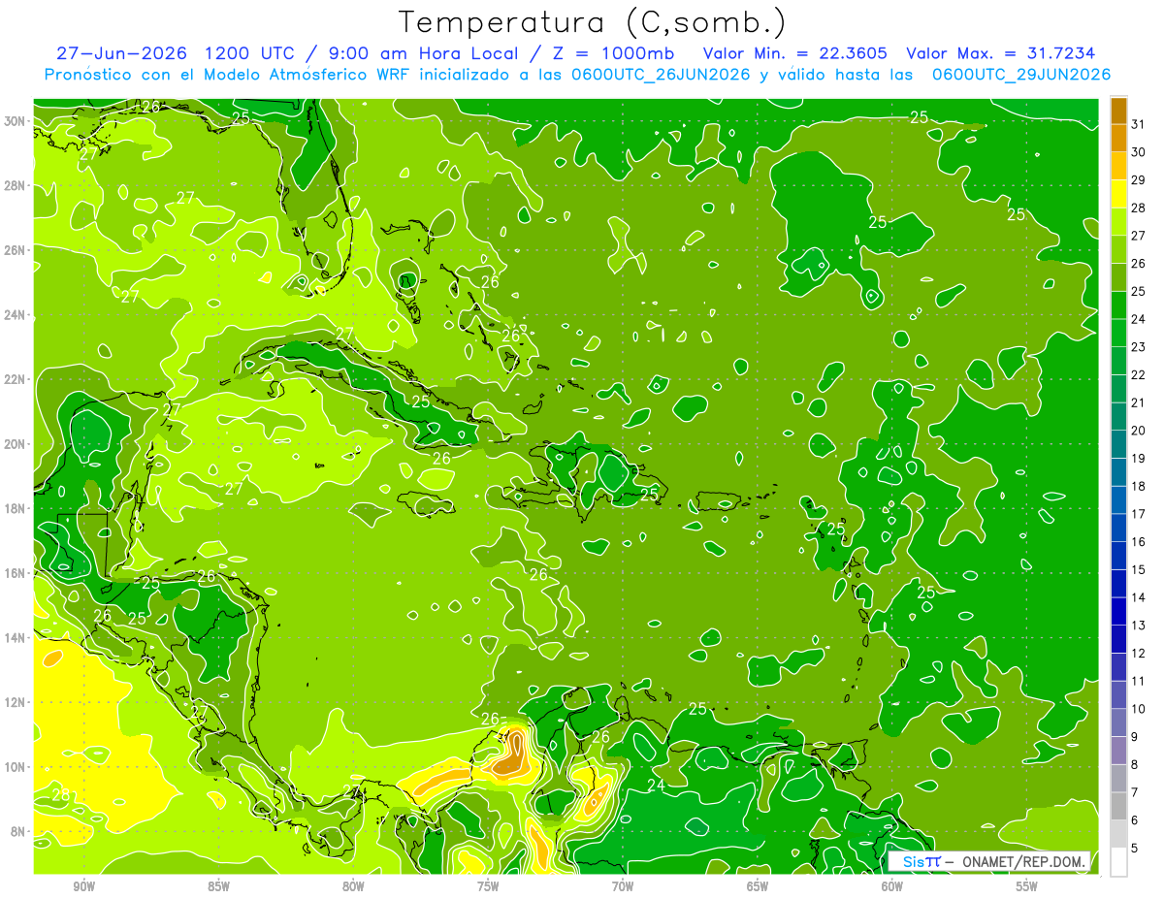Viewport: 1164px width, 899px height.
Task: Click the value 17 on the color scale
Action: (1138, 513)
